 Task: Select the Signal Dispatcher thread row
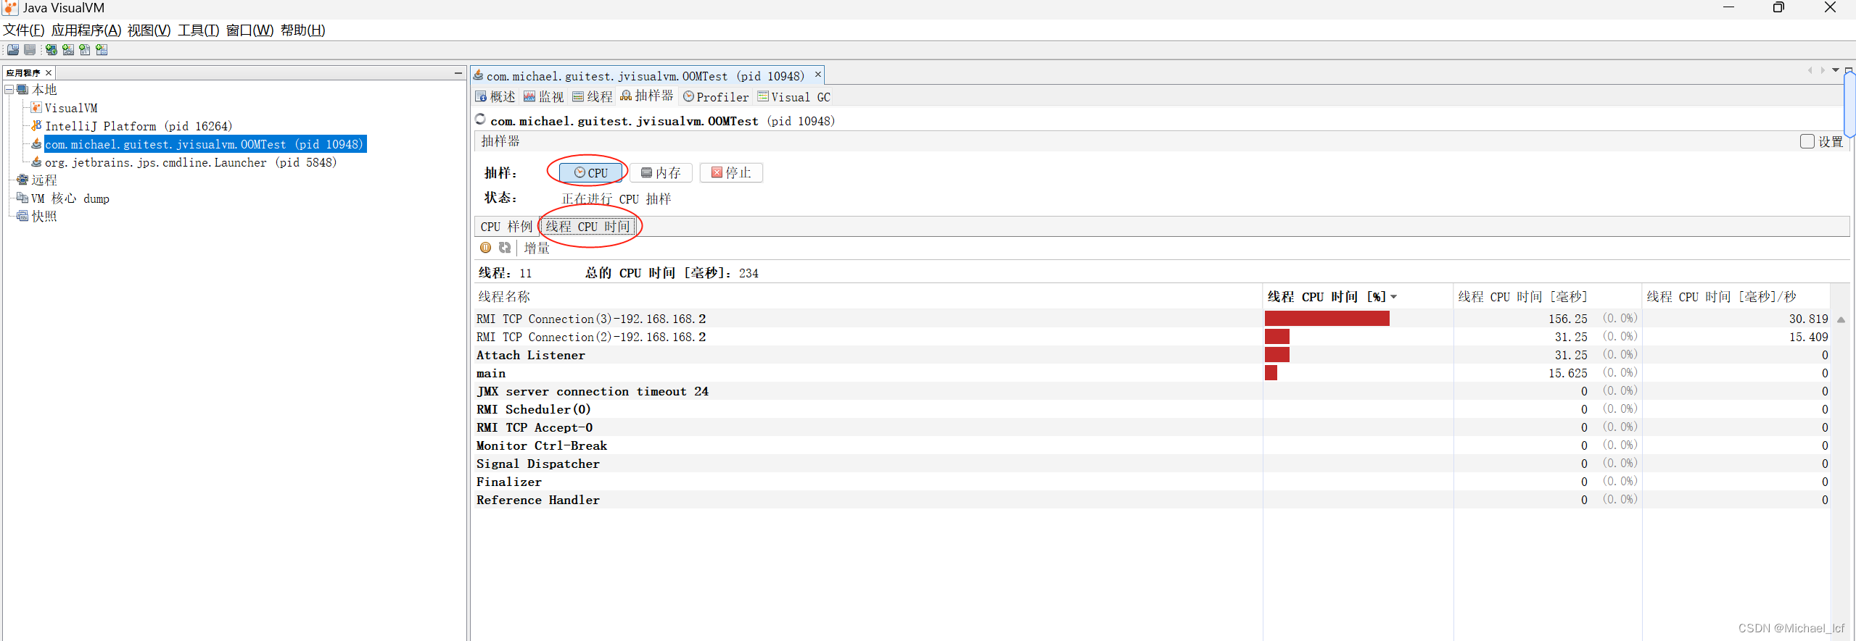click(x=1152, y=464)
